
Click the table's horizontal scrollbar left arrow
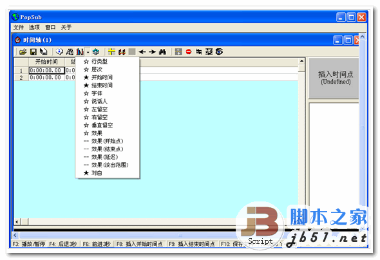coord(17,221)
